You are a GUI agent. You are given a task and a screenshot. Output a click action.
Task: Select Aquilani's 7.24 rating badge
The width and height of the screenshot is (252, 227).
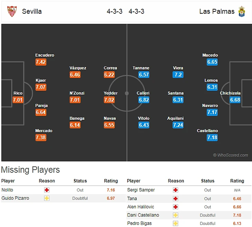(x=178, y=125)
